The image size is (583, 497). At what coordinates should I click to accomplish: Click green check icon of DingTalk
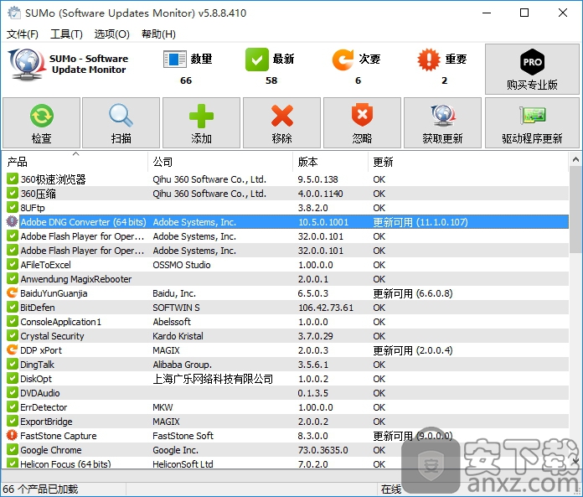(x=12, y=365)
